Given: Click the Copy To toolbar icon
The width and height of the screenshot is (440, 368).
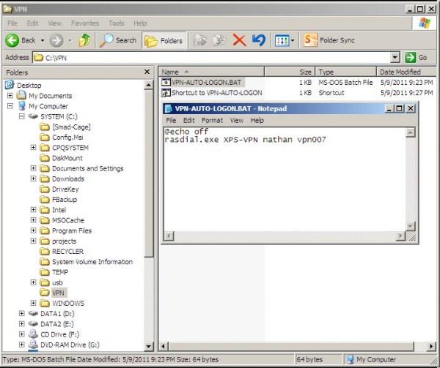Looking at the screenshot, I should point(219,40).
